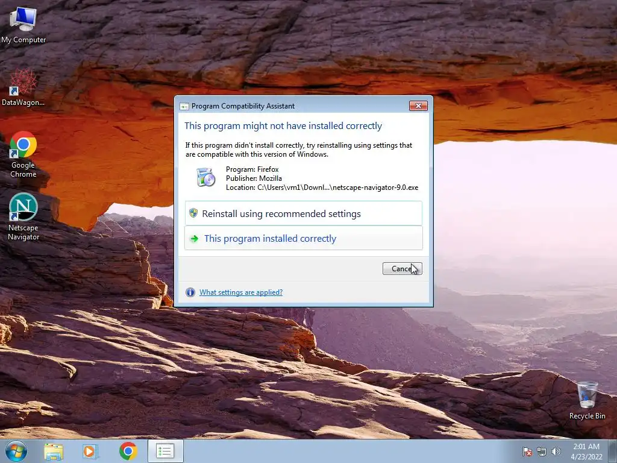Click the installer disc program icon
Viewport: 617px width, 463px height.
click(206, 177)
